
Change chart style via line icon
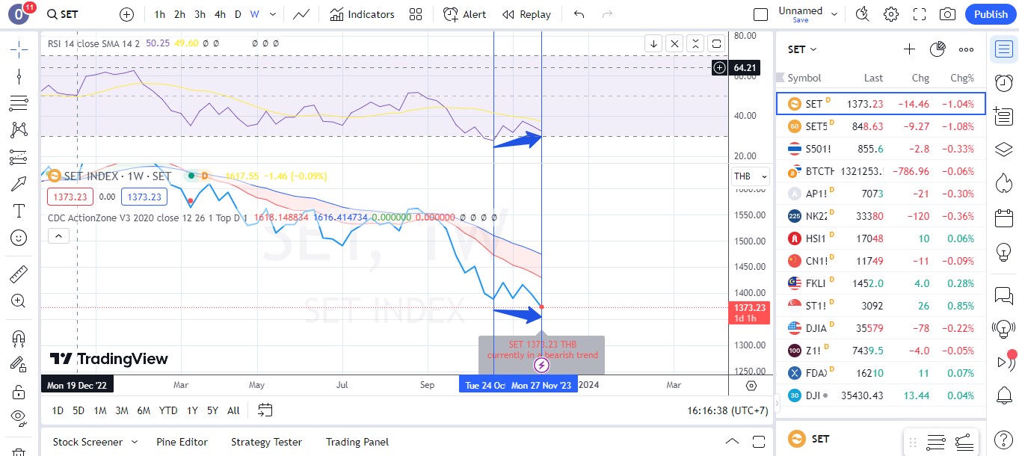tap(302, 14)
